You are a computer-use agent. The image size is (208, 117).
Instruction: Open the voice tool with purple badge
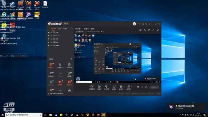51,74
